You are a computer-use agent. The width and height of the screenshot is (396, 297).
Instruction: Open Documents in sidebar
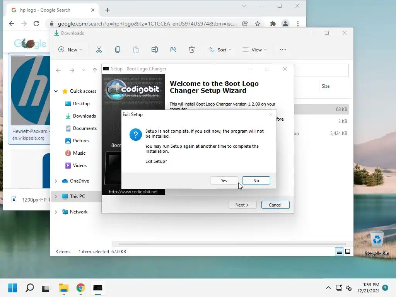pyautogui.click(x=81, y=128)
